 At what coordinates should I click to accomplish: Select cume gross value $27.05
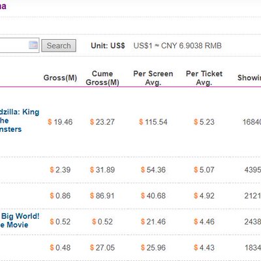102,247
